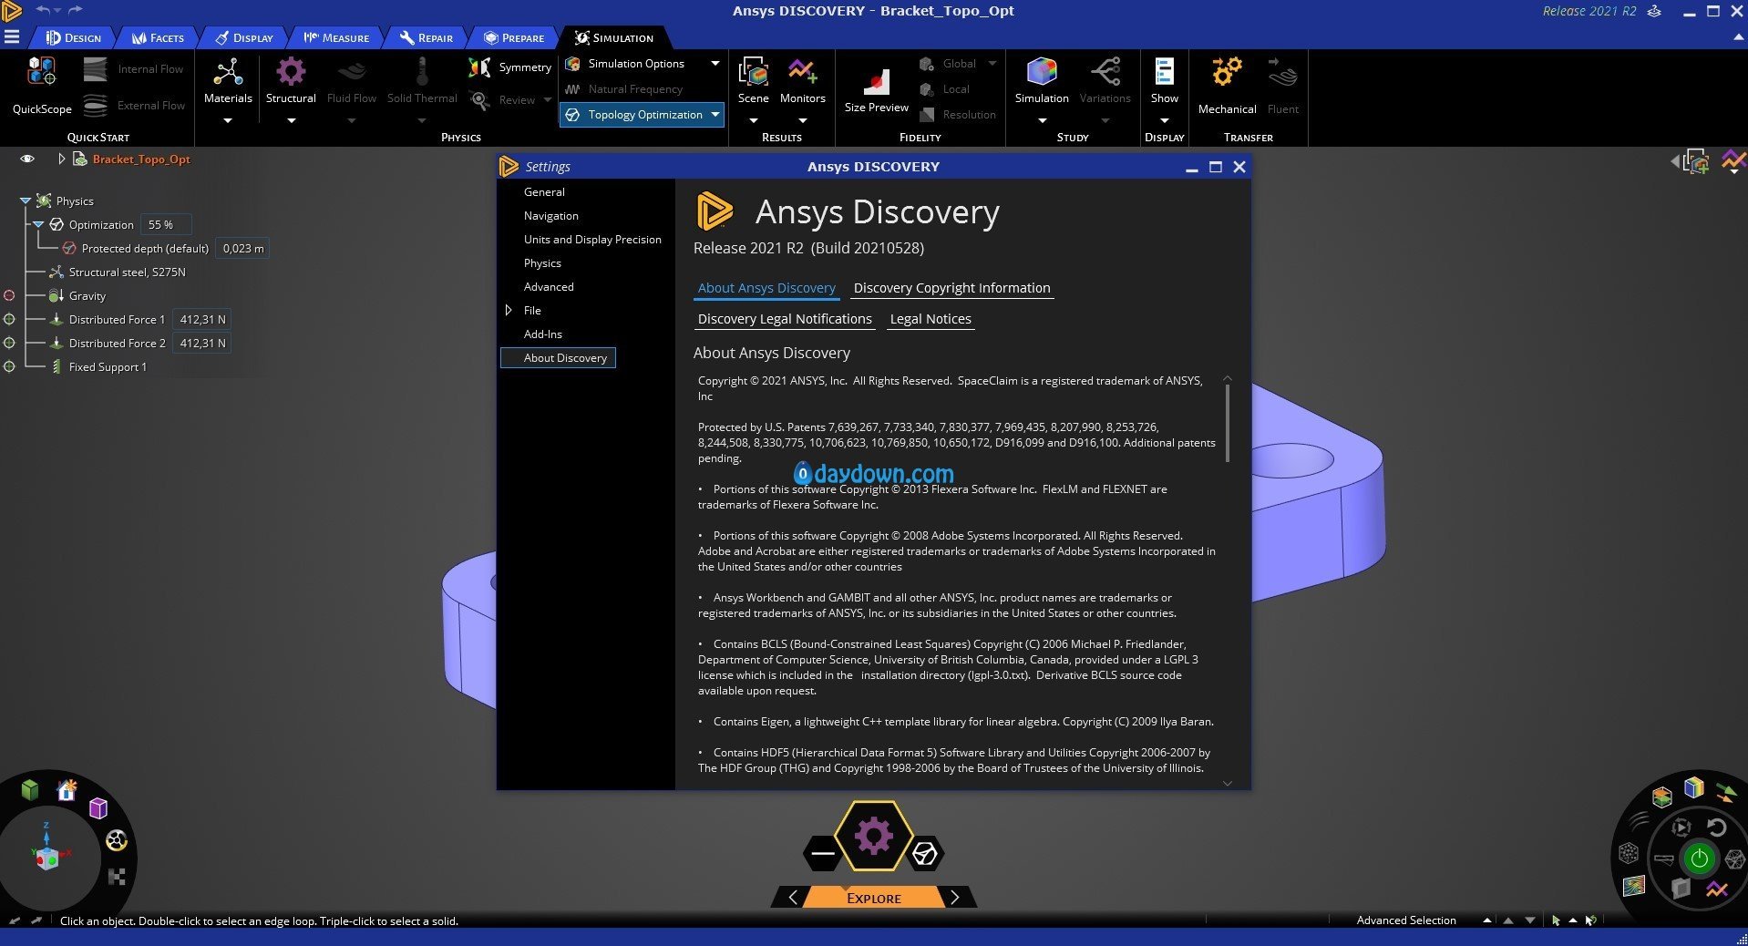Select Units and Display Precision settings
The height and width of the screenshot is (946, 1748).
tap(592, 239)
